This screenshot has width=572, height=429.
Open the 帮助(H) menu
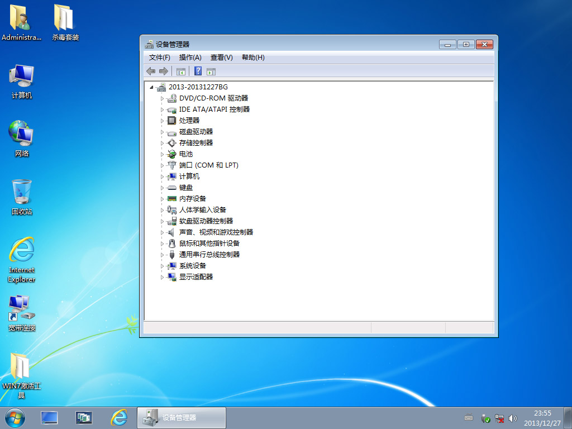click(253, 58)
